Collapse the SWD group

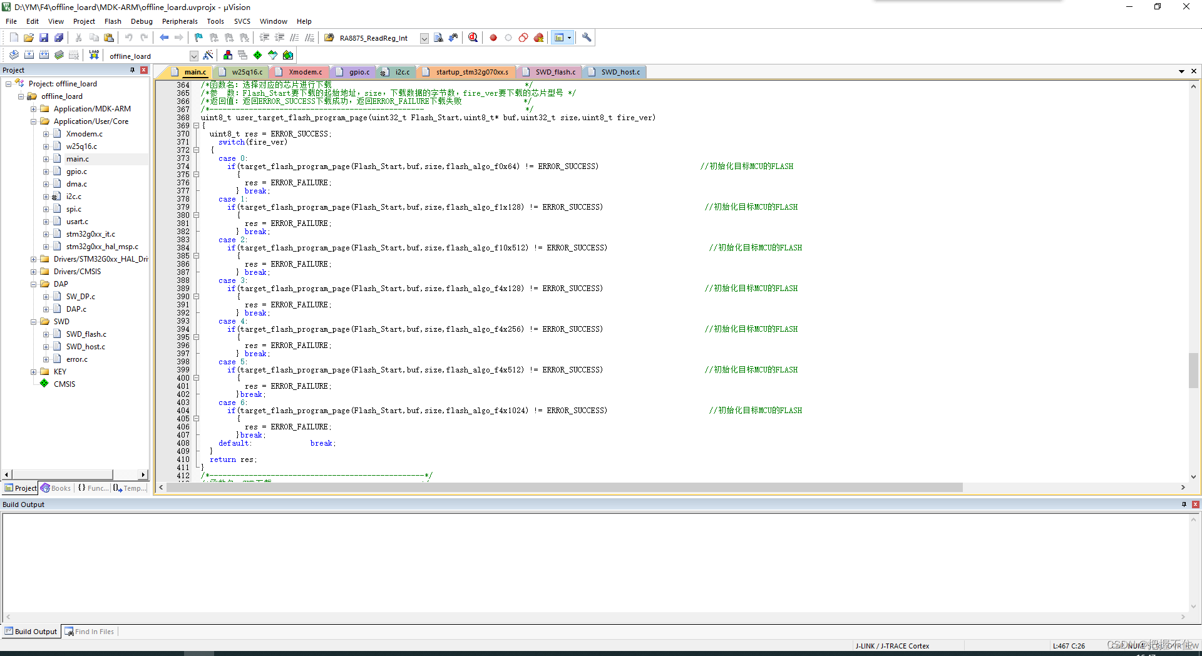(33, 322)
